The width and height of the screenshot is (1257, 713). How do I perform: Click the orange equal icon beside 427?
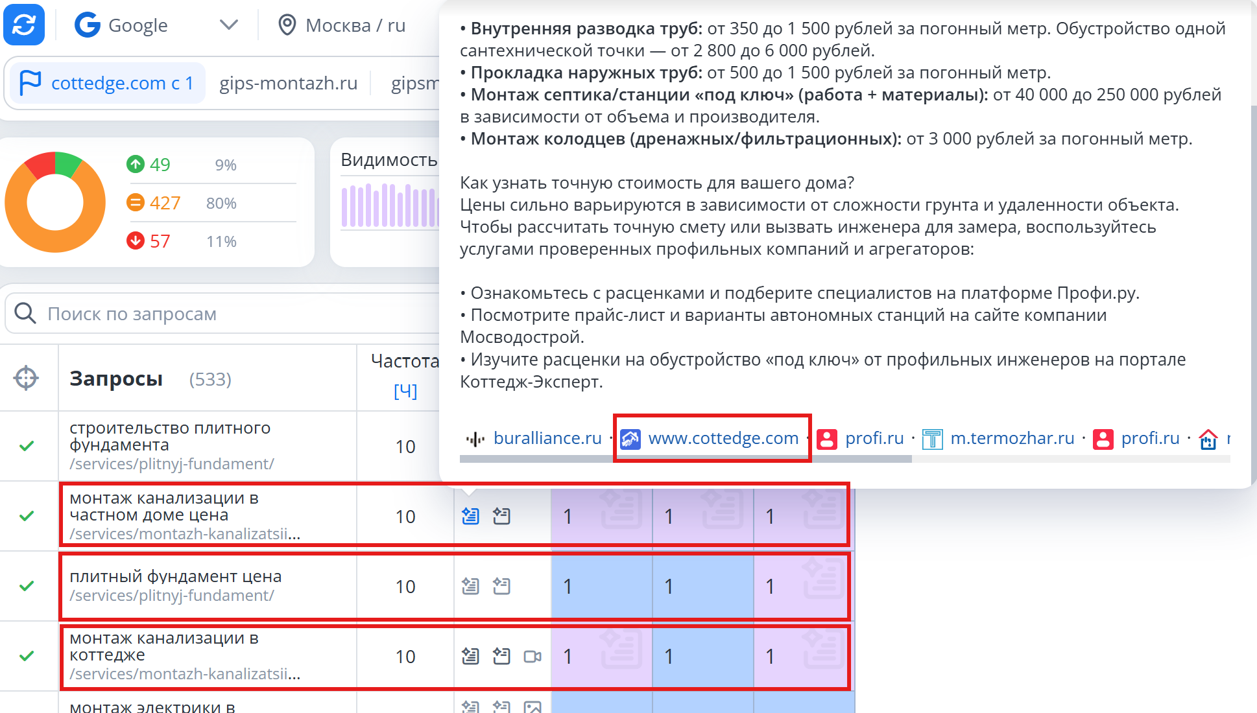click(x=135, y=202)
